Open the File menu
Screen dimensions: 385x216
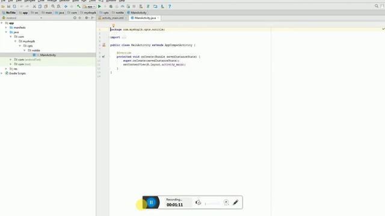pyautogui.click(x=3, y=1)
